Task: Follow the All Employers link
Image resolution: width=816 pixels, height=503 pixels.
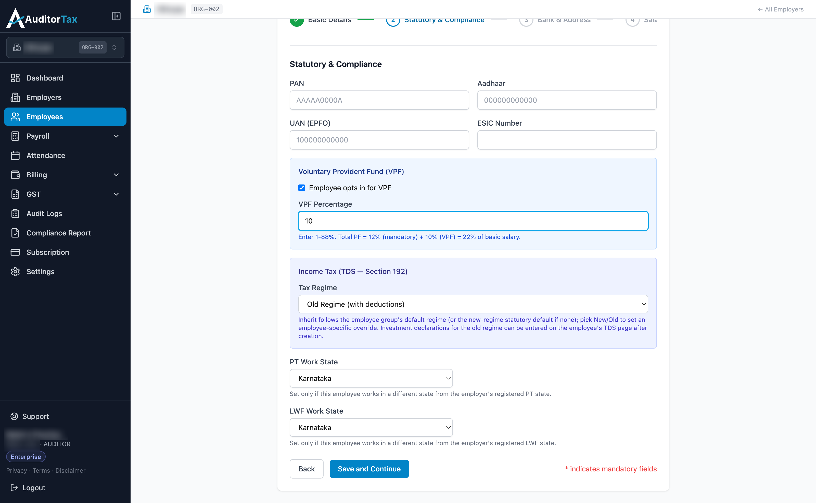Action: pyautogui.click(x=780, y=9)
